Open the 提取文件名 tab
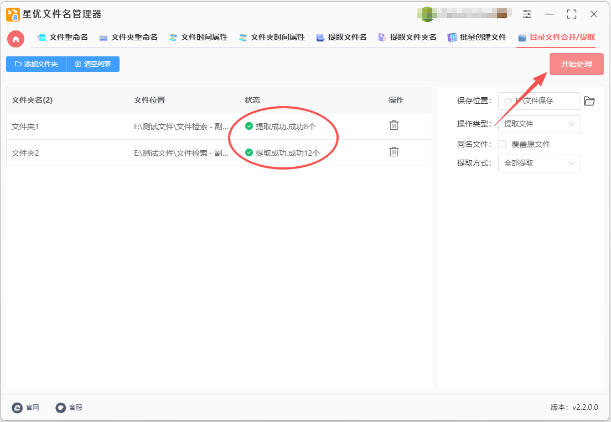The width and height of the screenshot is (611, 422). (341, 38)
